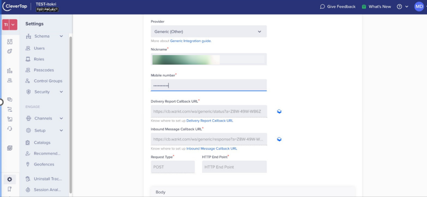Open the Generic Integration guide link
Viewport: 427px width, 197px height.
click(191, 41)
